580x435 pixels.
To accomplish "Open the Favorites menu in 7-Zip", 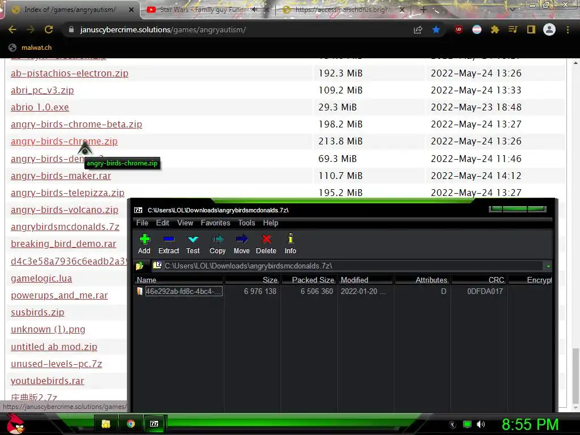I will click(x=215, y=223).
